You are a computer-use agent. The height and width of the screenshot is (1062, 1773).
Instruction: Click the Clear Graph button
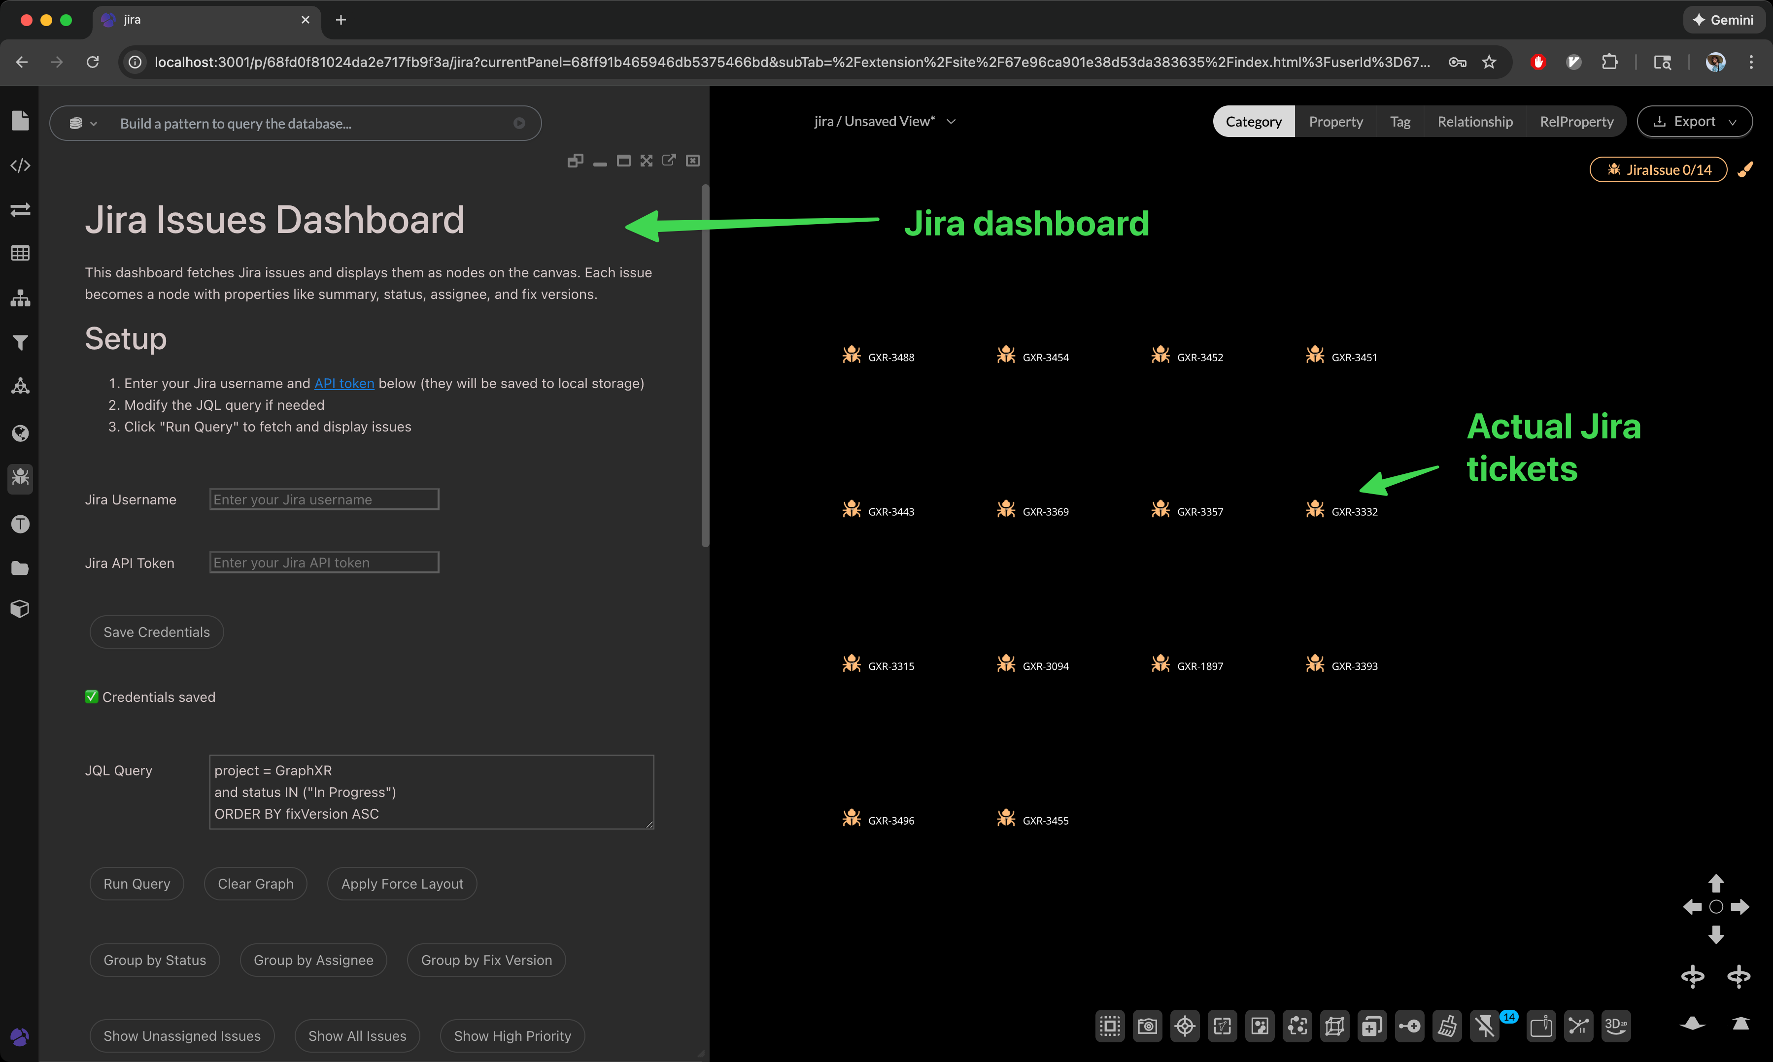[x=256, y=884]
